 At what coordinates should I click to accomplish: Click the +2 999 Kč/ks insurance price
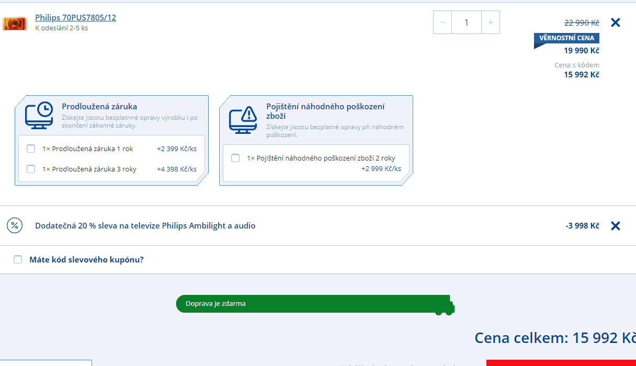coord(381,168)
